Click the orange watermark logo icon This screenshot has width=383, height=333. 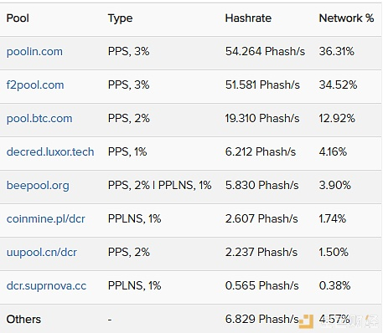coord(306,321)
